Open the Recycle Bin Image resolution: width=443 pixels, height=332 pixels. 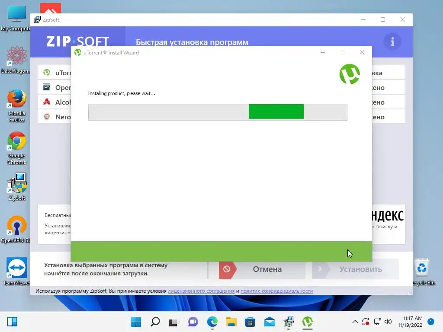[423, 271]
